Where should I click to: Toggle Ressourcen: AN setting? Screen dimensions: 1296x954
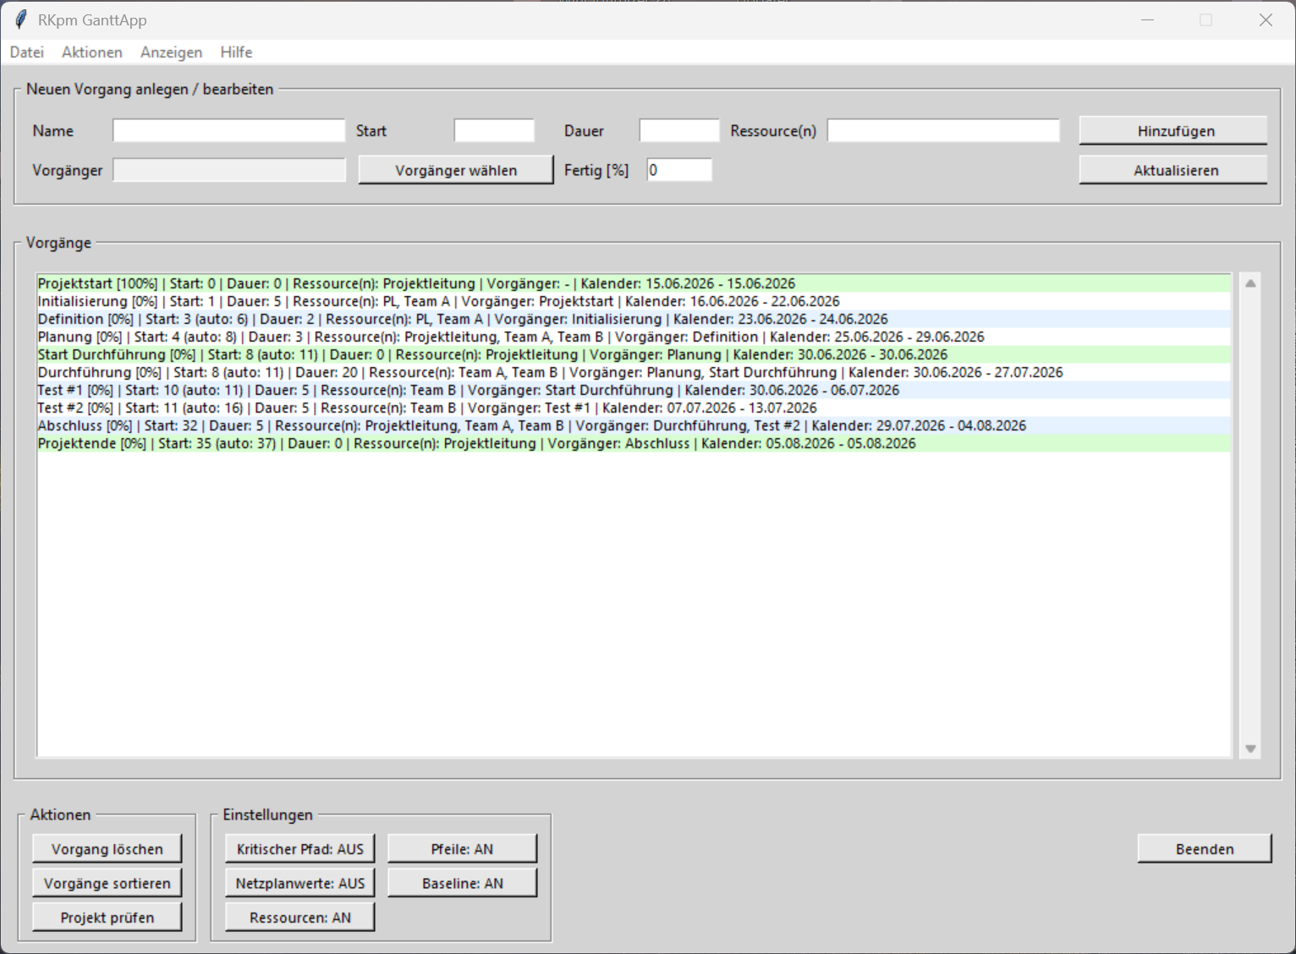[x=300, y=918]
